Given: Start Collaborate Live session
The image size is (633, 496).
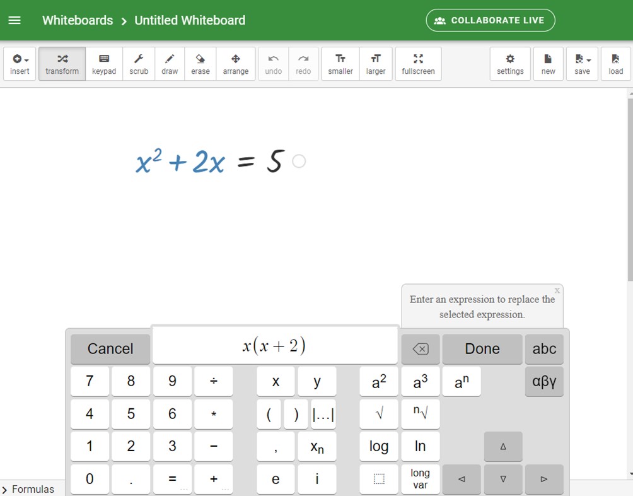Looking at the screenshot, I should (491, 20).
